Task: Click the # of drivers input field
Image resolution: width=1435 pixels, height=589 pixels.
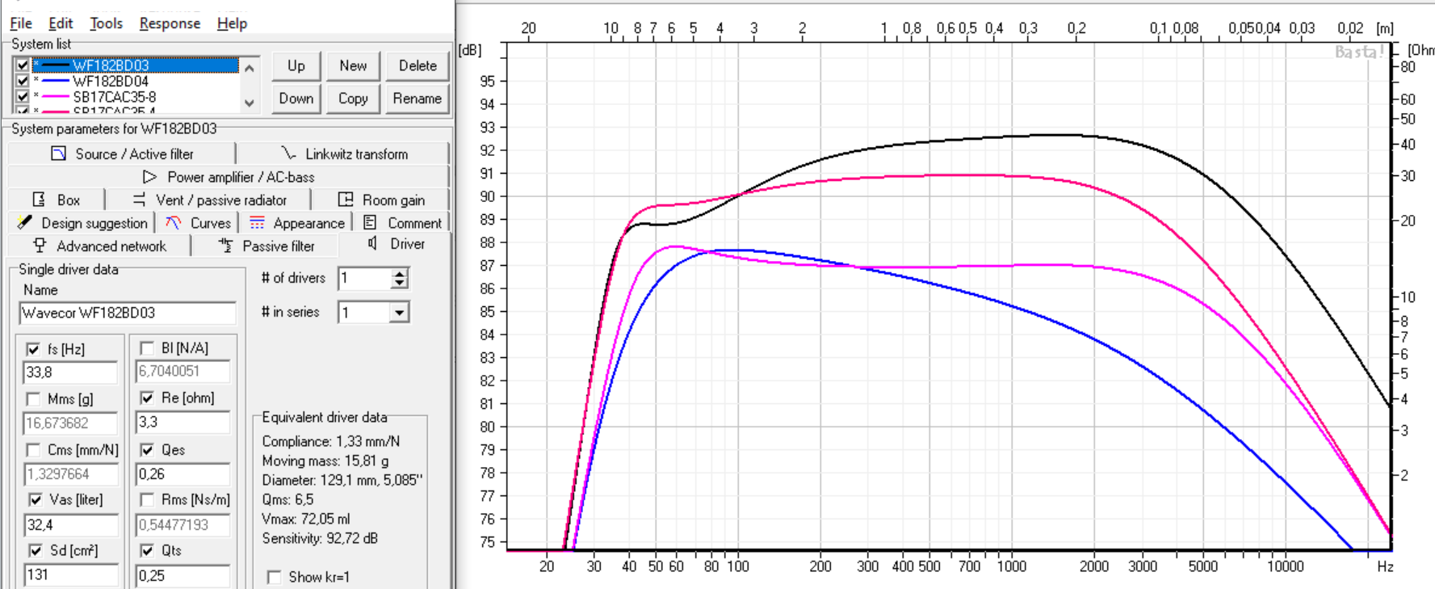Action: pyautogui.click(x=365, y=279)
